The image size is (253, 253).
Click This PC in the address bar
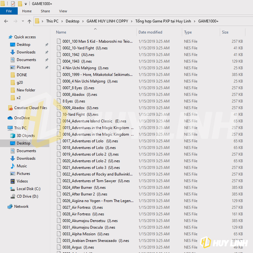coord(52,21)
